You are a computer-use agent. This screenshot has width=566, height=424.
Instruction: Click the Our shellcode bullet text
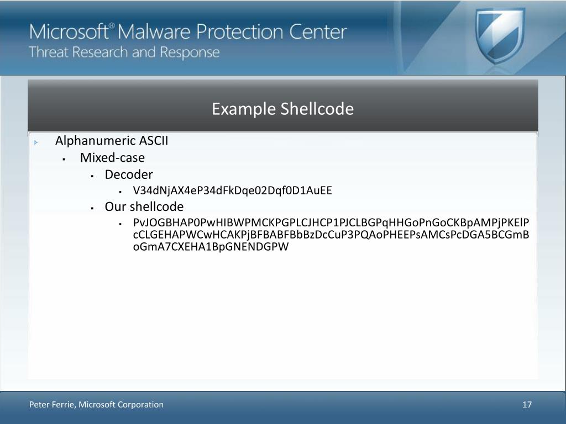coord(144,206)
